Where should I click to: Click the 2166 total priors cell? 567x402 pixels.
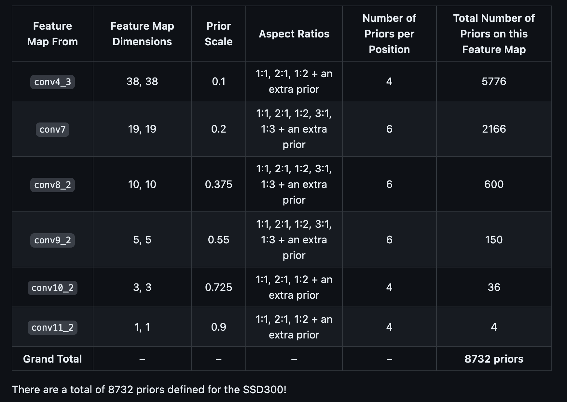point(494,129)
